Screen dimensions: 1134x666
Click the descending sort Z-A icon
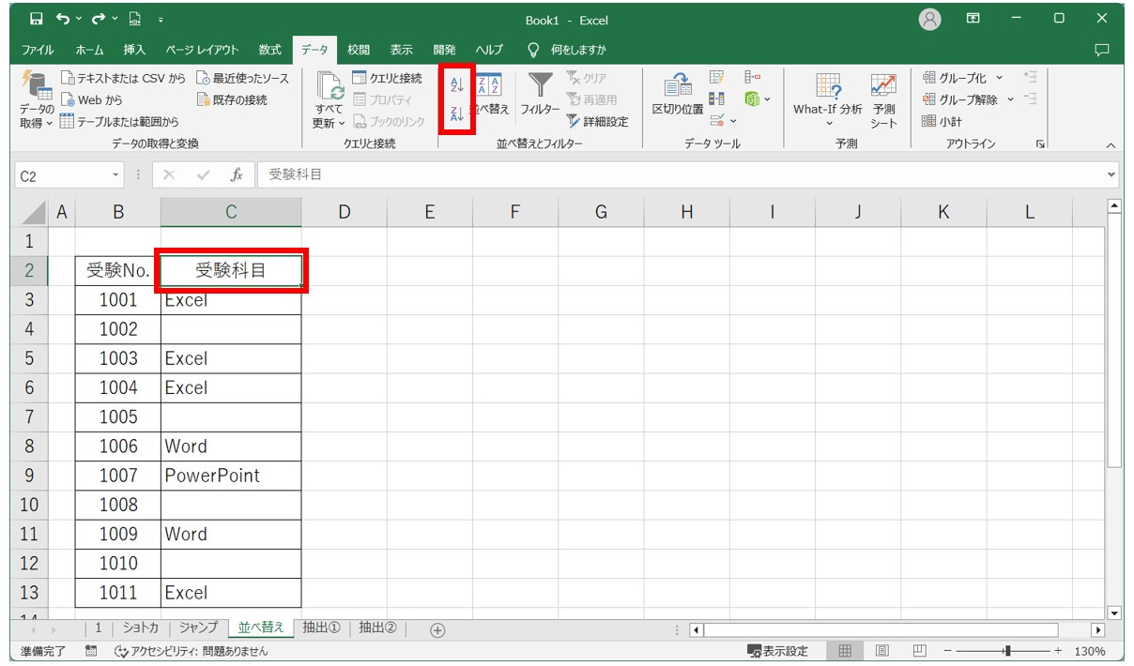point(457,114)
